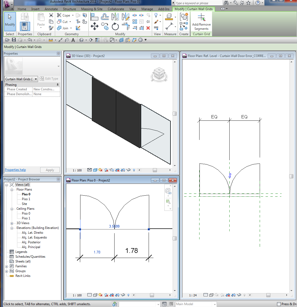Toggle the Properties palette button
Screen dimensions: 297x307
[x=25, y=26]
